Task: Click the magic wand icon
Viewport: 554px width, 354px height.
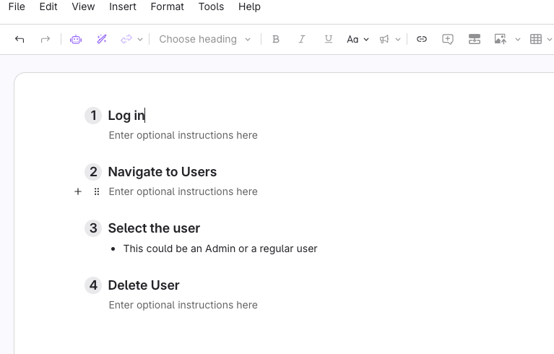Action: [102, 40]
